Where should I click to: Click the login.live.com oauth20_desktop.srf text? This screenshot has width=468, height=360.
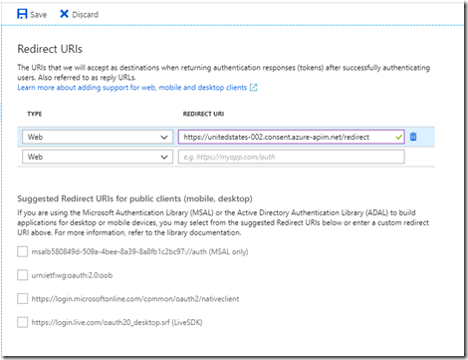pyautogui.click(x=117, y=322)
